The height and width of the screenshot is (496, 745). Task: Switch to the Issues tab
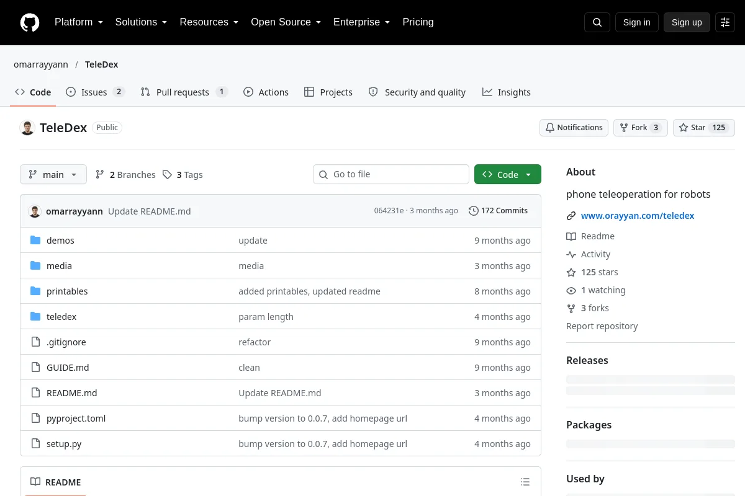click(x=95, y=92)
